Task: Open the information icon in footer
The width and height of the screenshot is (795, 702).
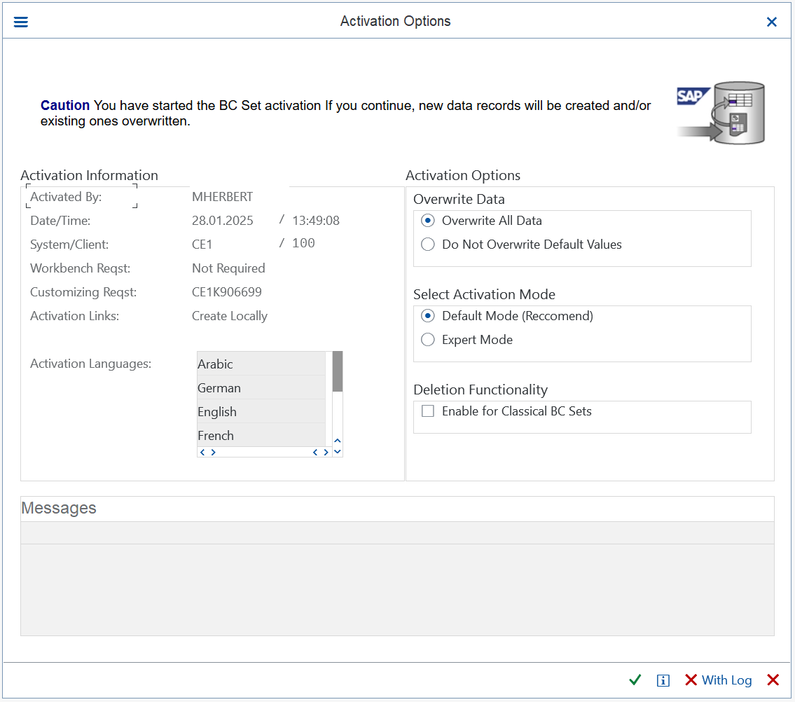Action: (x=663, y=680)
